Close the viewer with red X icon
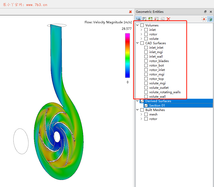 point(130,12)
